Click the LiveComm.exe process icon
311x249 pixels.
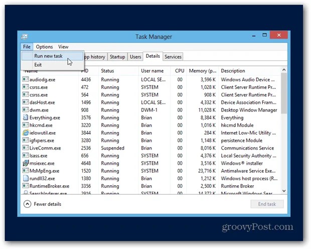pos(26,148)
